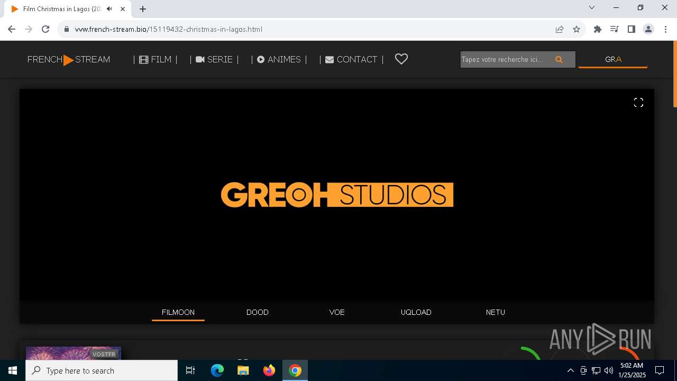Go back to previous page
The image size is (677, 381).
coord(12,29)
